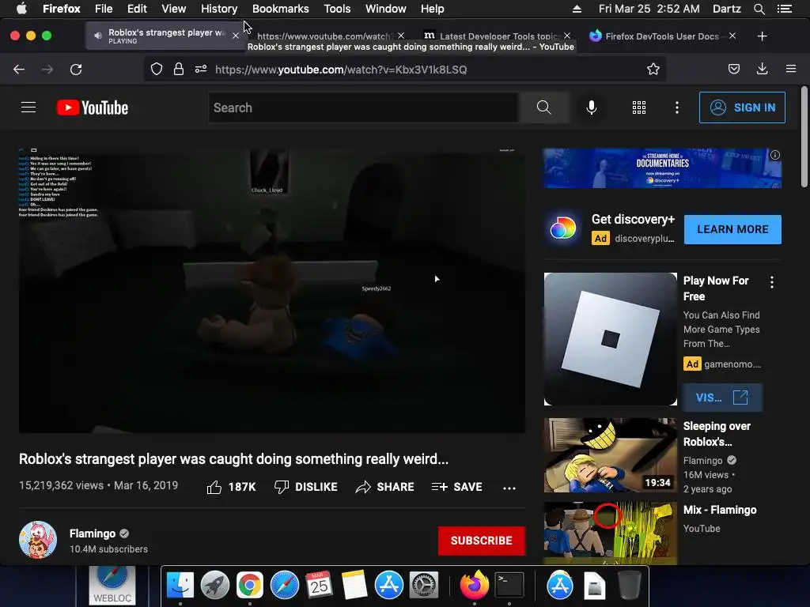Start voice search with microphone icon
Screen dimensions: 810x607
coord(592,107)
